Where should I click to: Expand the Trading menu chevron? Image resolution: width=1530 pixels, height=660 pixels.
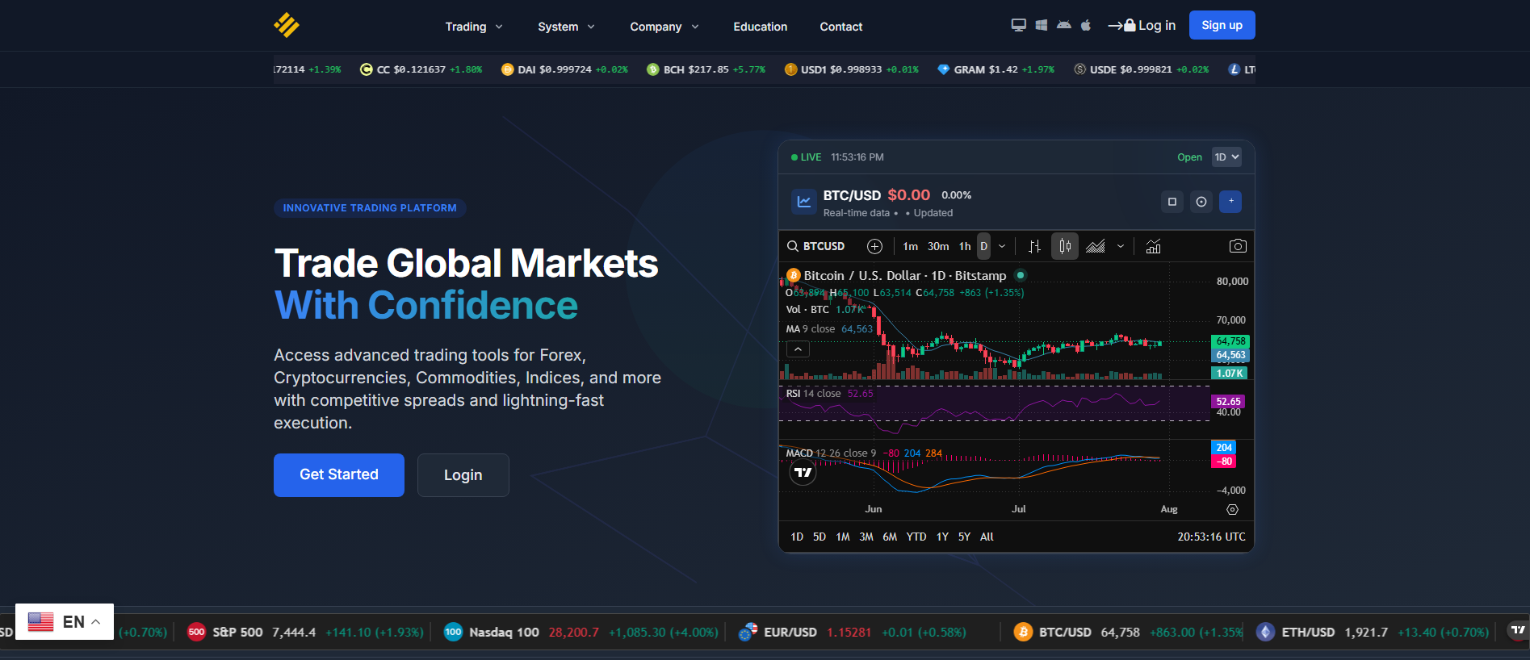(x=499, y=27)
